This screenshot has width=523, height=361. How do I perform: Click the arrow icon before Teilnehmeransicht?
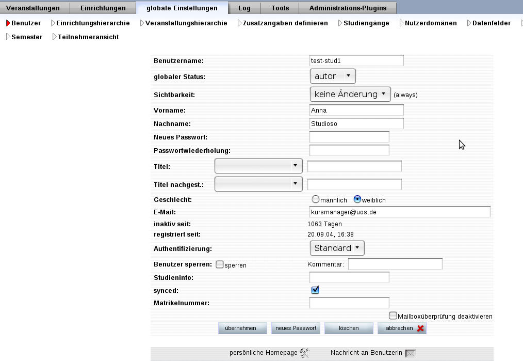(x=54, y=37)
